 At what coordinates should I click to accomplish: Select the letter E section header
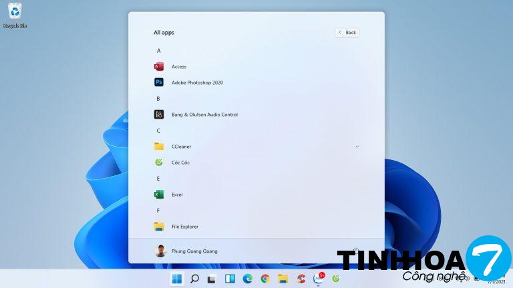159,179
